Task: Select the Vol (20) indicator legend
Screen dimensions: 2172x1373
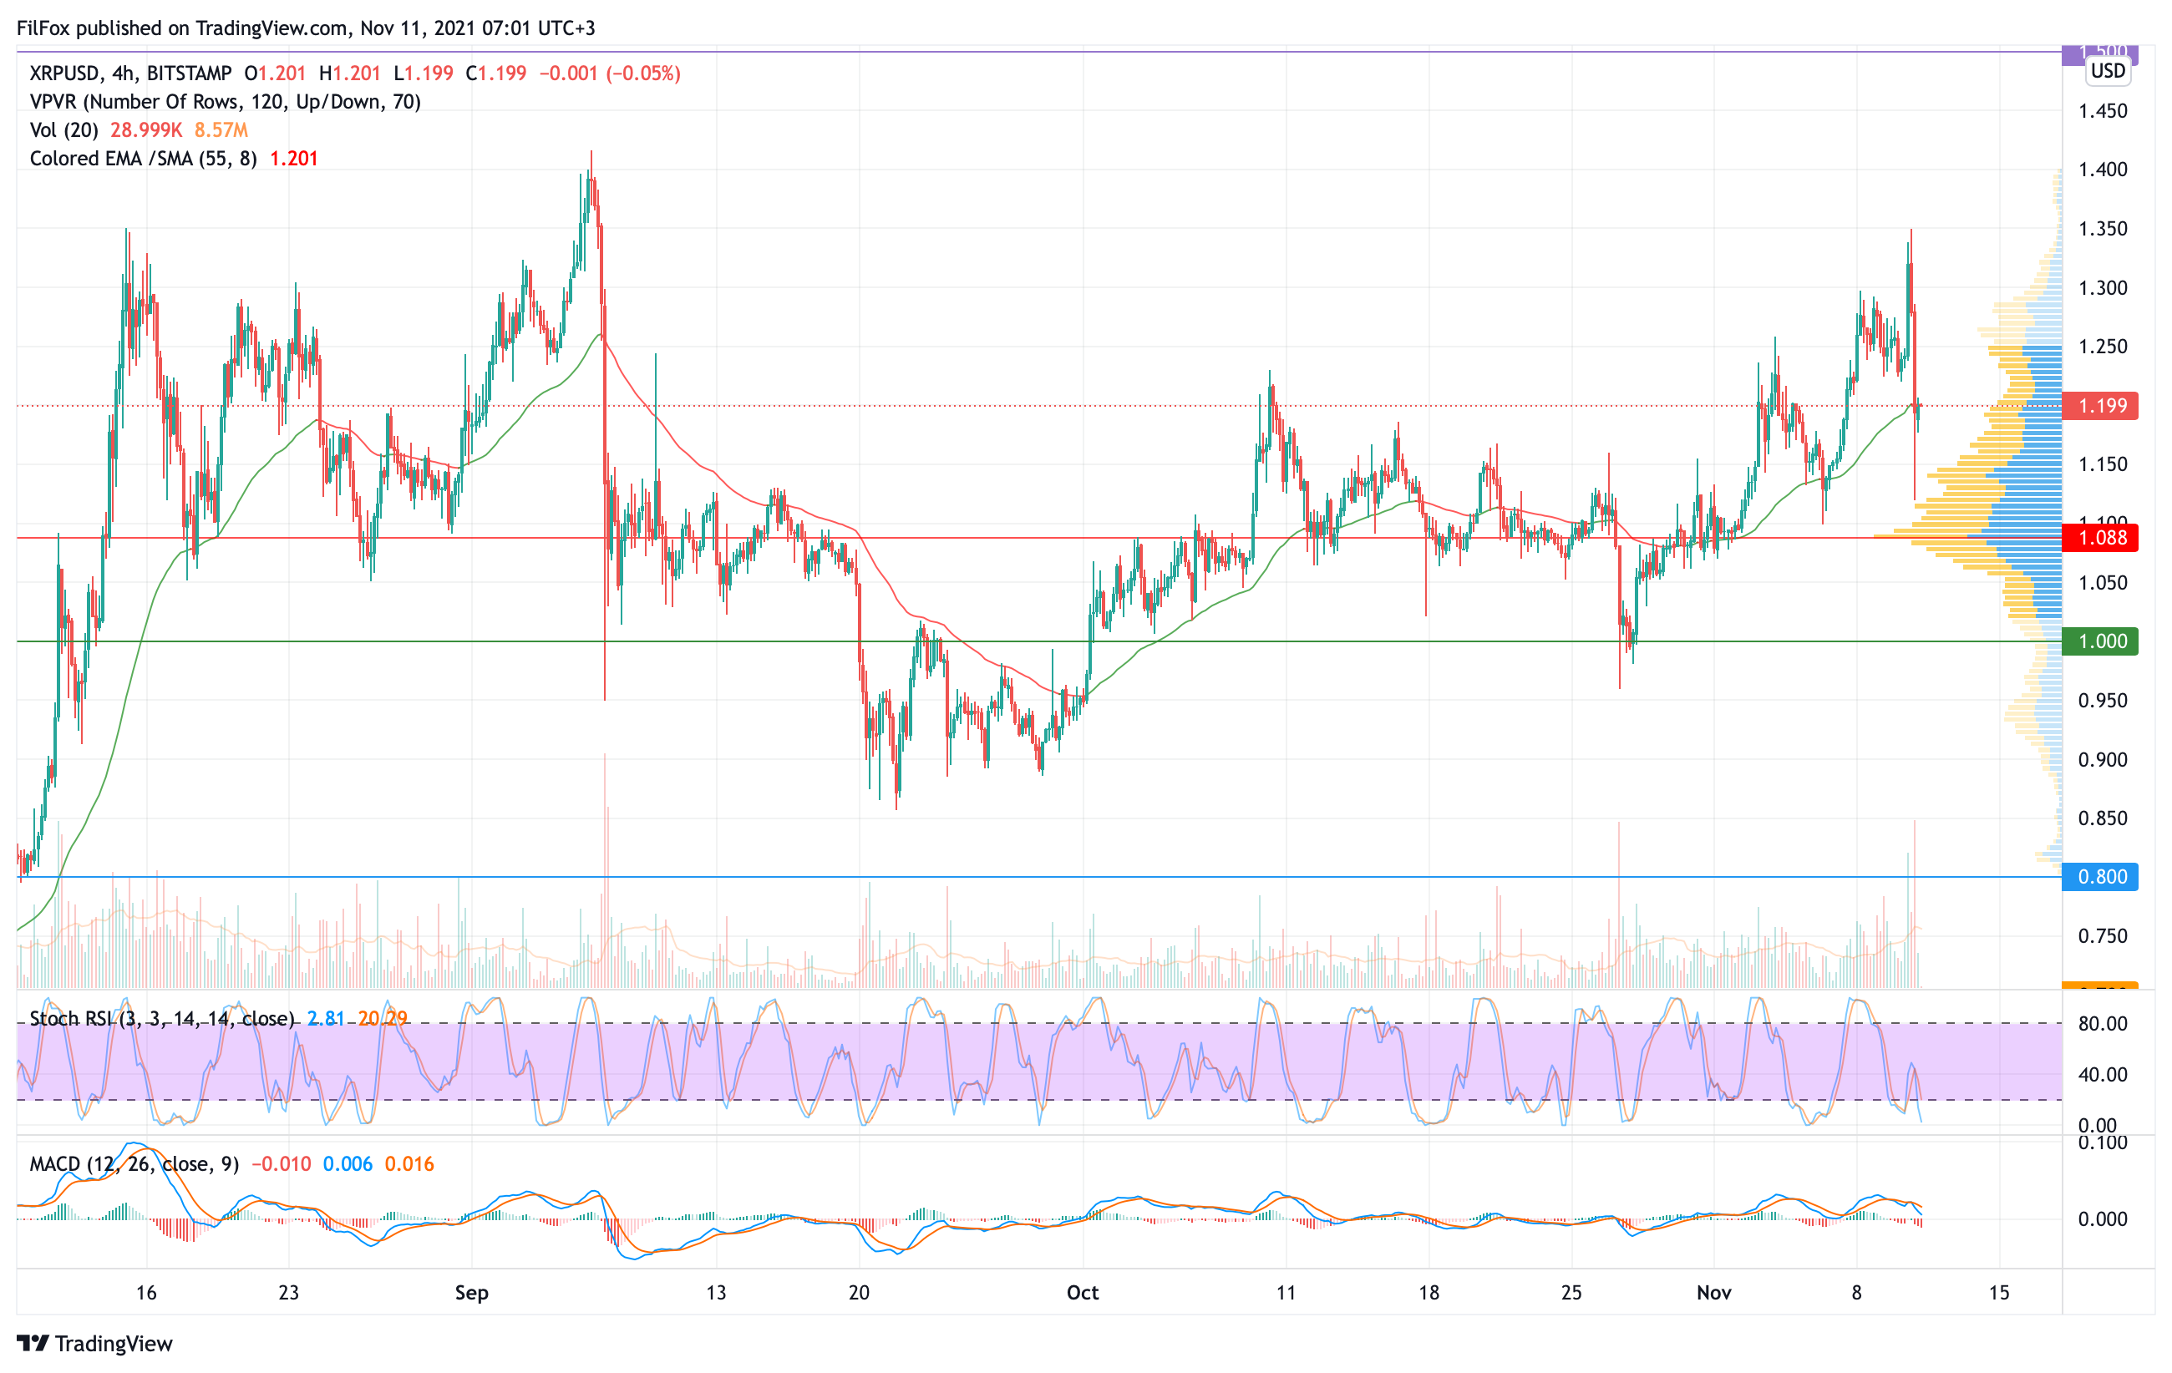Action: pyautogui.click(x=64, y=129)
